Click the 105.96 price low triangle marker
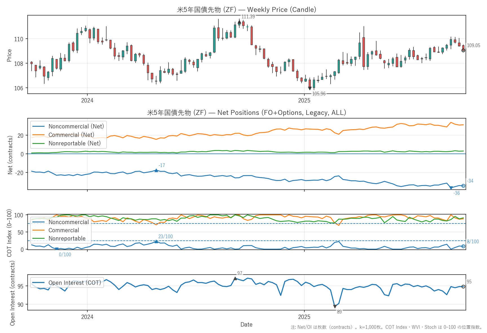The image size is (487, 333). (310, 88)
